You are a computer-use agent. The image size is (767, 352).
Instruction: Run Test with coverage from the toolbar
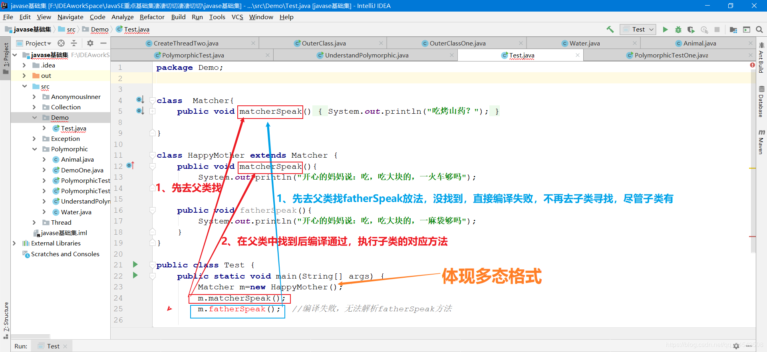pyautogui.click(x=691, y=30)
